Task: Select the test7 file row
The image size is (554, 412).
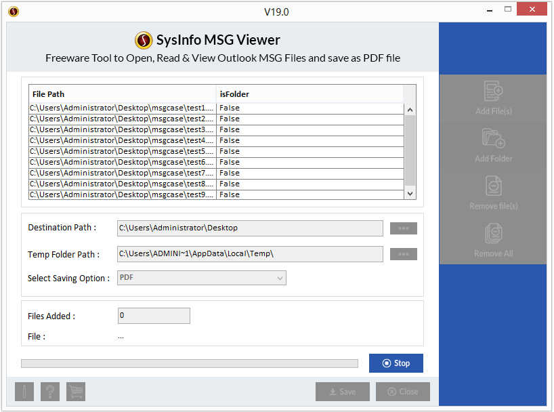Action: (216, 173)
